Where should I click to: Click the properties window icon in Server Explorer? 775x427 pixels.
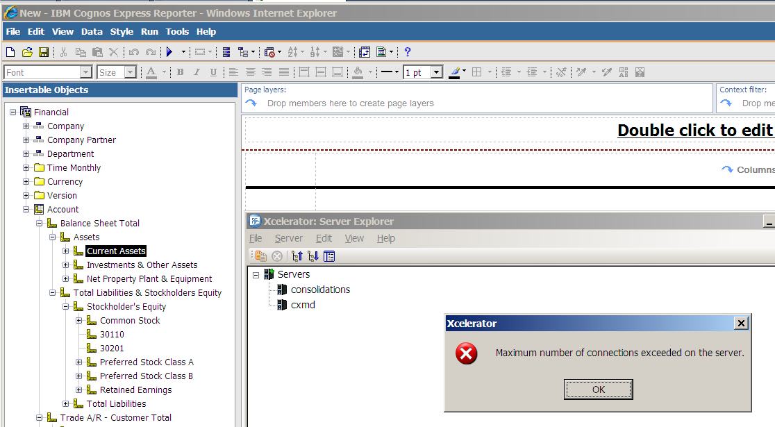(x=329, y=256)
